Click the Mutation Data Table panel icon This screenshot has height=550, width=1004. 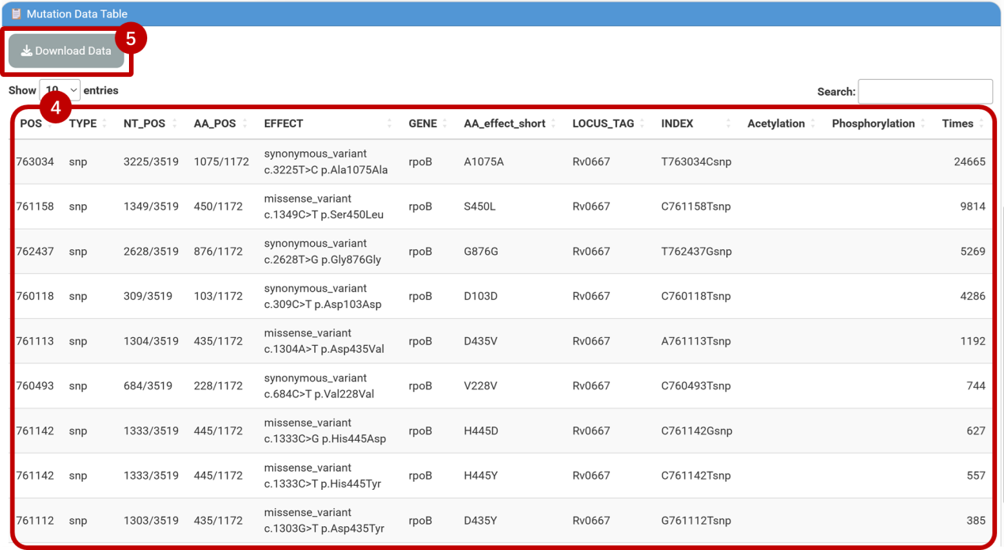click(x=16, y=13)
